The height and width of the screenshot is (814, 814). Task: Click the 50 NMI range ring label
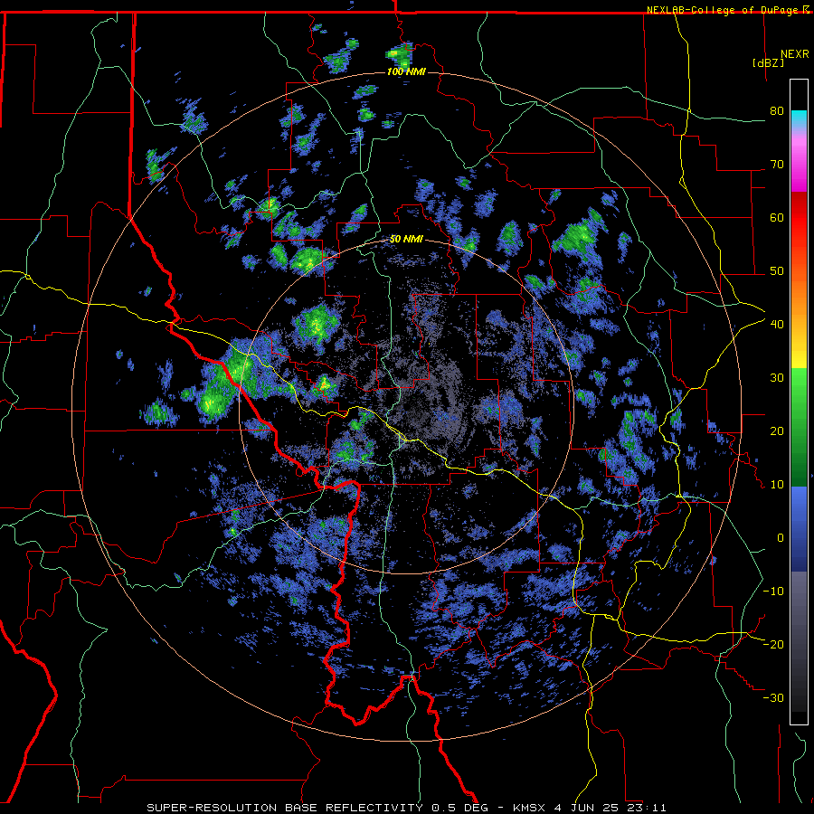click(x=406, y=239)
